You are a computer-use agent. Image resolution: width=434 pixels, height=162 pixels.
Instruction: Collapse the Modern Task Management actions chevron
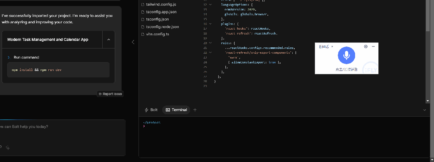coord(109,39)
